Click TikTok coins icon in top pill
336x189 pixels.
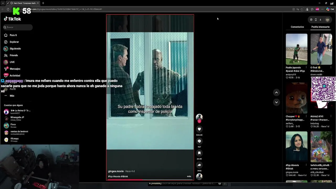pyautogui.click(x=311, y=20)
